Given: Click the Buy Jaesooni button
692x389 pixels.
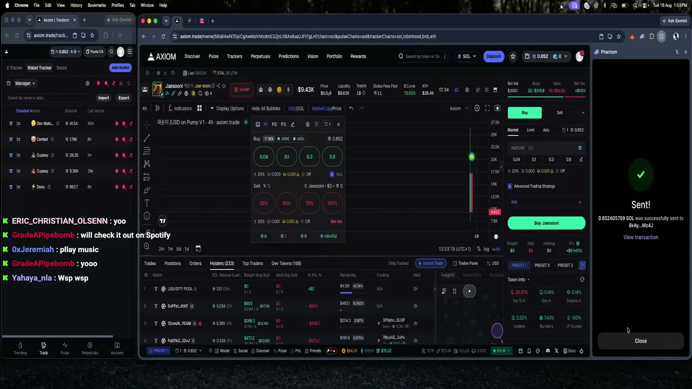Looking at the screenshot, I should (x=546, y=223).
